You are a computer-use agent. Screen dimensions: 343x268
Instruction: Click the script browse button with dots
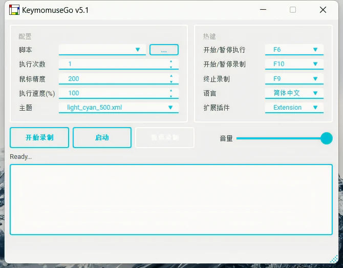coord(164,50)
